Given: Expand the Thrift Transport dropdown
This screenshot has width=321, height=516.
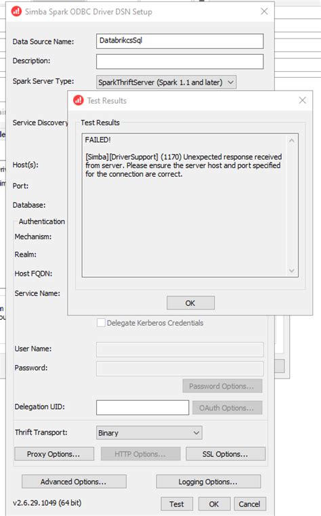Looking at the screenshot, I should coord(149,433).
